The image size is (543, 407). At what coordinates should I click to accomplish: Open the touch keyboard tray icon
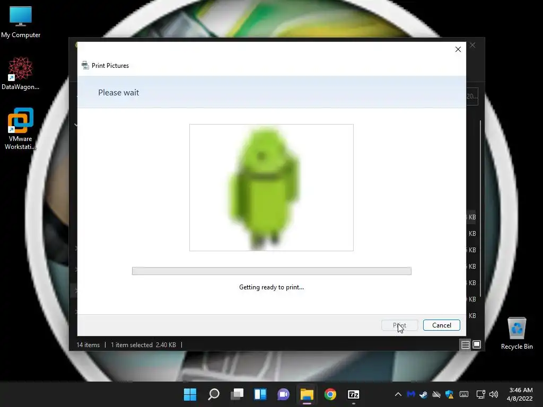pyautogui.click(x=463, y=394)
